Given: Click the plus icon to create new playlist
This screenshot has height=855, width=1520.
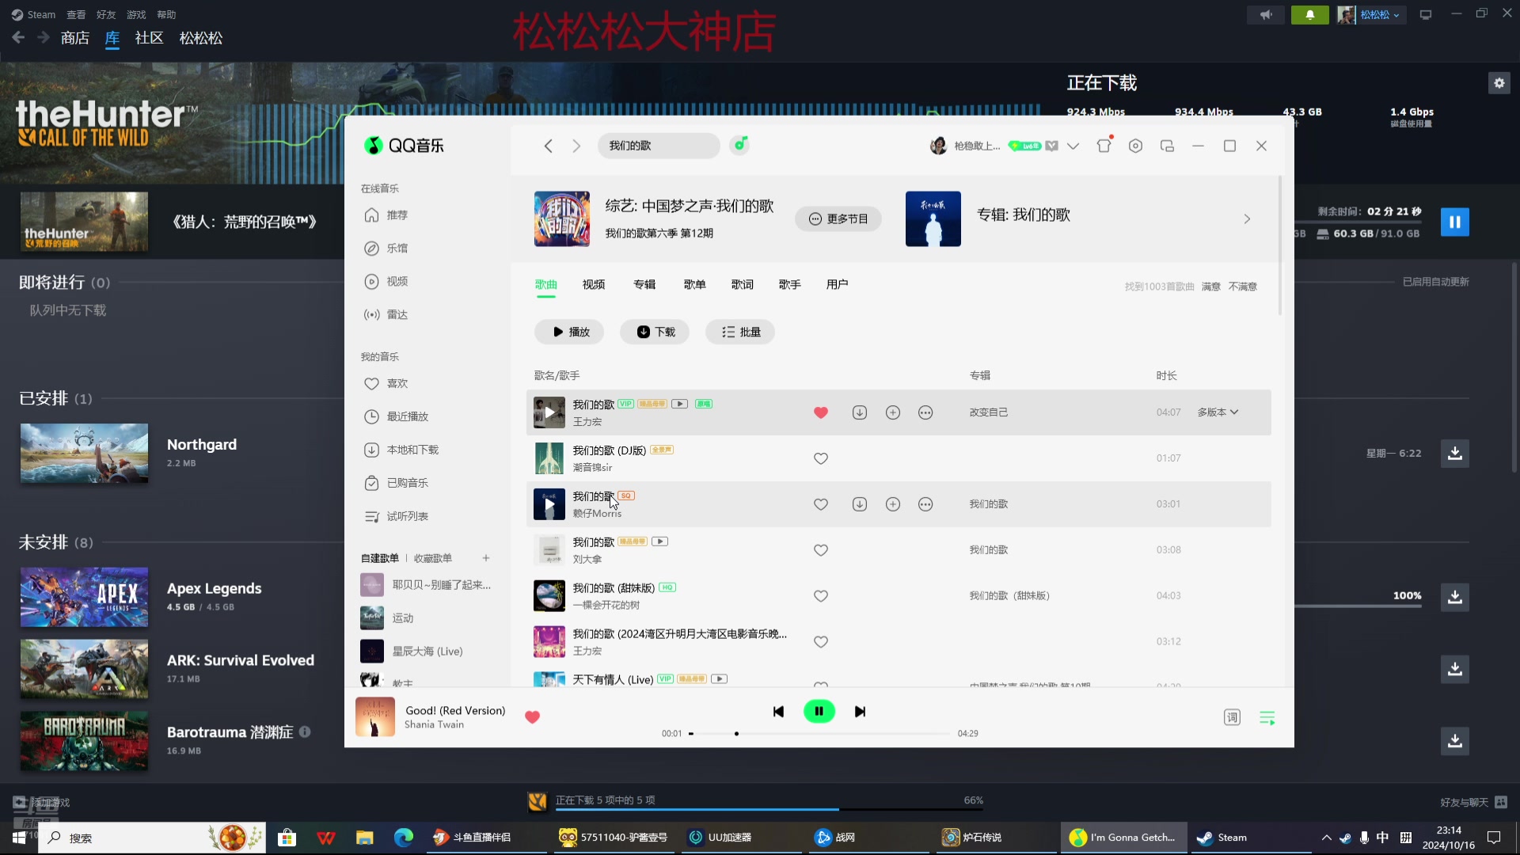Looking at the screenshot, I should [x=486, y=558].
